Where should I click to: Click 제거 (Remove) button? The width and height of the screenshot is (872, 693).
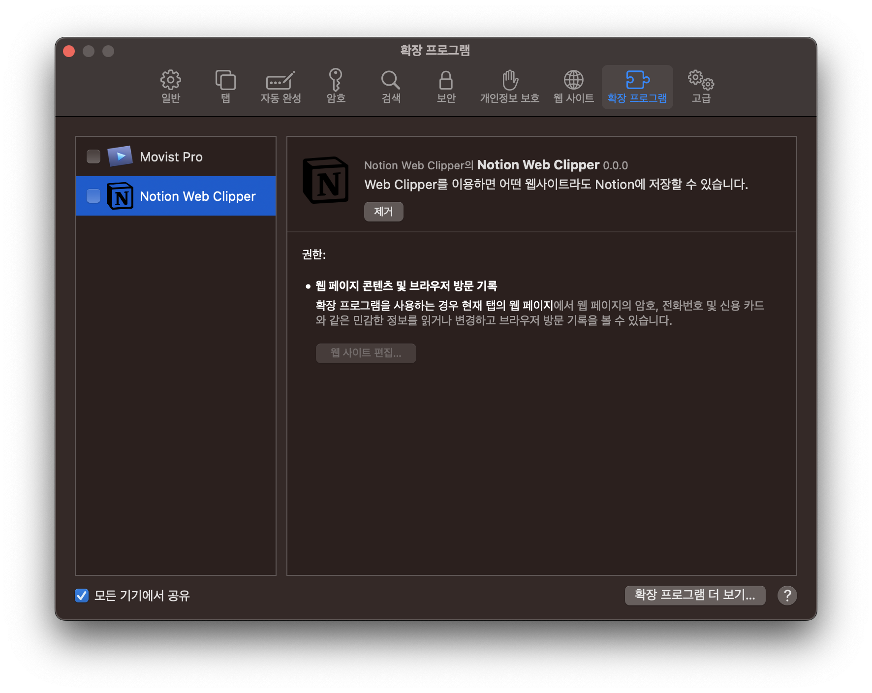point(384,212)
